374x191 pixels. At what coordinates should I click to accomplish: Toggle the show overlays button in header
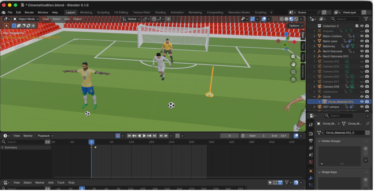pos(264,19)
